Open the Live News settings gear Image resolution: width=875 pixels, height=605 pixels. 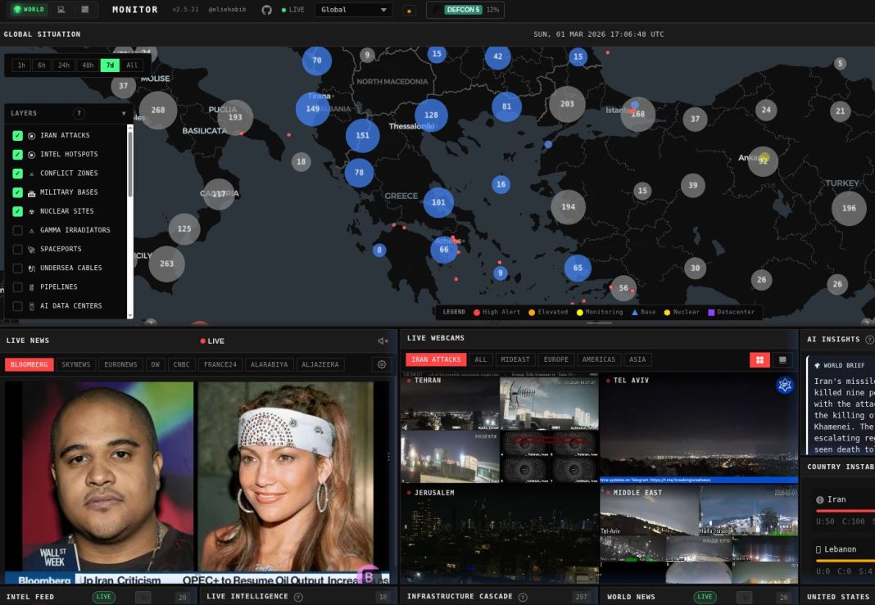(381, 363)
